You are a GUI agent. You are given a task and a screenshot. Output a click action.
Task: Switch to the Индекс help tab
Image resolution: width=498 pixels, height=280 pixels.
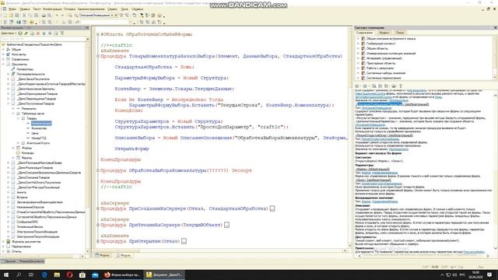coord(384,33)
